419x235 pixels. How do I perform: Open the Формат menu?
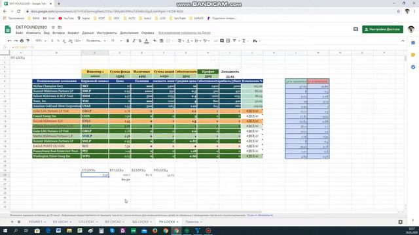click(73, 33)
